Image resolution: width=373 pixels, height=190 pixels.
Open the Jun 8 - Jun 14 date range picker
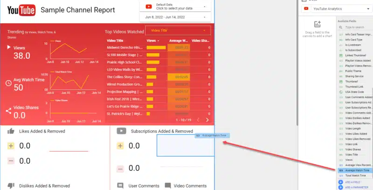(175, 17)
